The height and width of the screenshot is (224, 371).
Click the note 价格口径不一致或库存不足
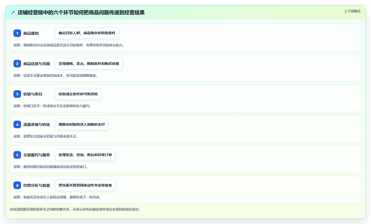[x=52, y=106]
